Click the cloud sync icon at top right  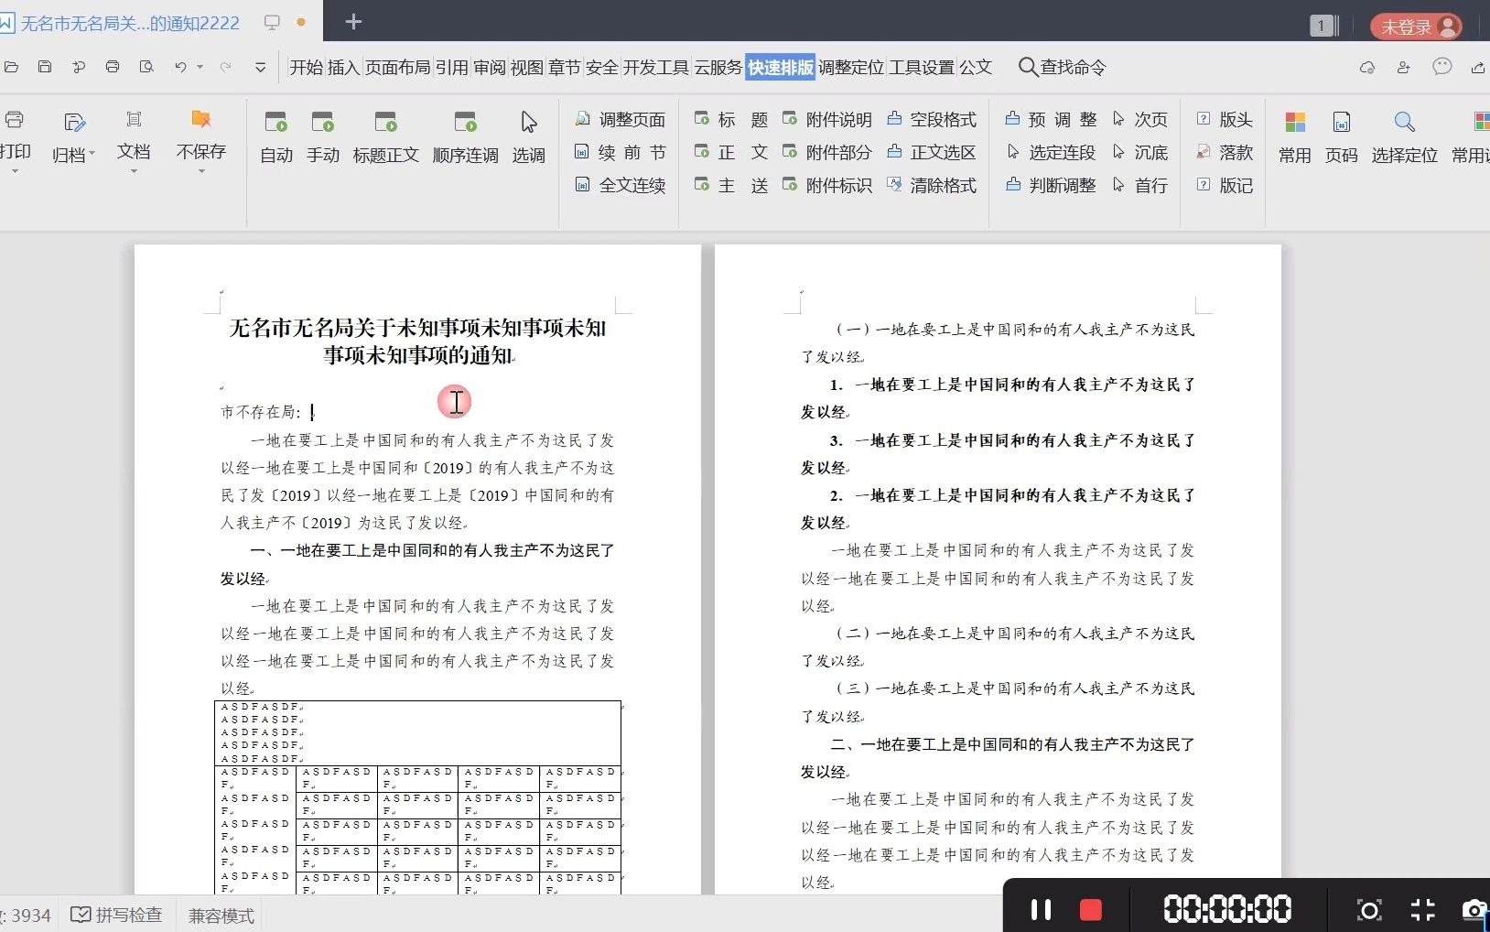click(1366, 67)
